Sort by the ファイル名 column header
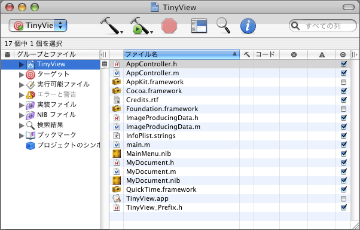The image size is (360, 230). pos(181,54)
